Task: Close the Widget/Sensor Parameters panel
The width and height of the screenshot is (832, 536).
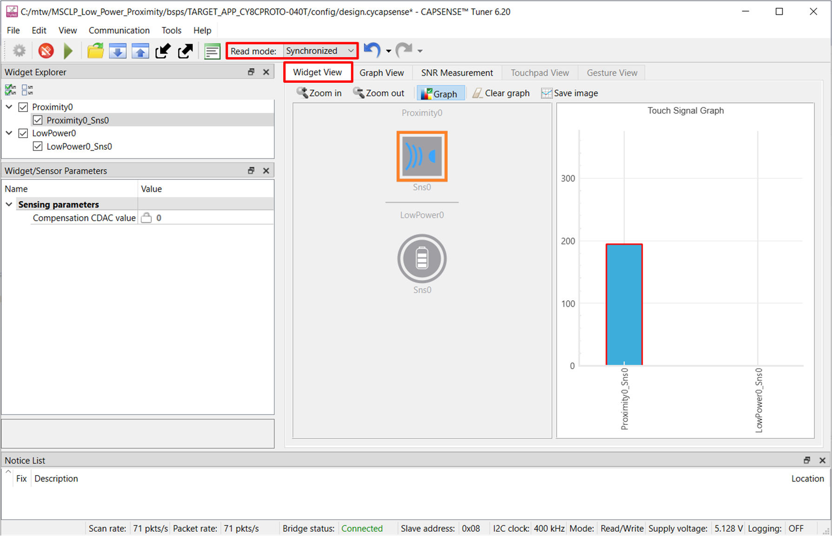Action: [x=266, y=171]
